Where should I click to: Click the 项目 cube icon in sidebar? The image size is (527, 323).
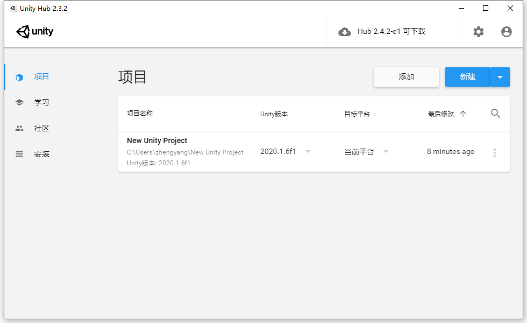19,78
